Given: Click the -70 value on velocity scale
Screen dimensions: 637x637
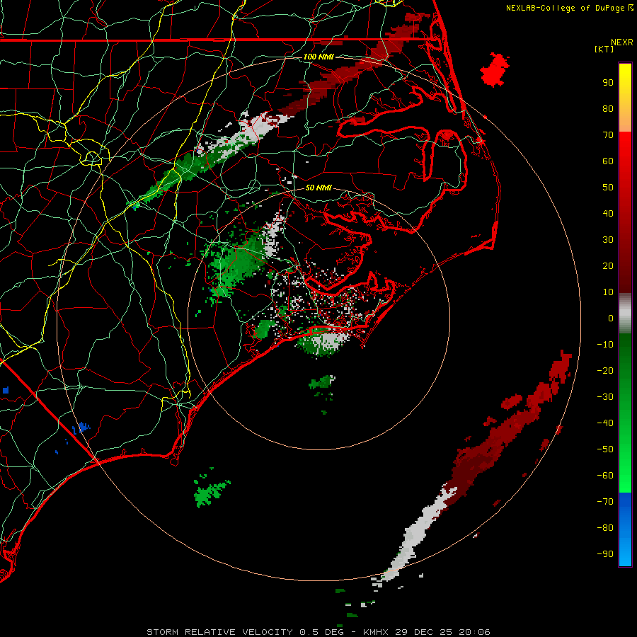Looking at the screenshot, I should click(605, 502).
